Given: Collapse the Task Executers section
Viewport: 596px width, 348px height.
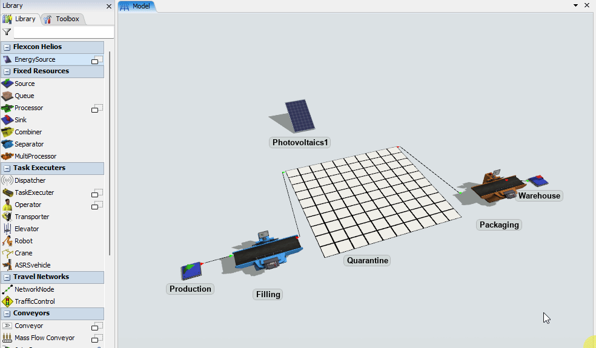Looking at the screenshot, I should tap(7, 168).
